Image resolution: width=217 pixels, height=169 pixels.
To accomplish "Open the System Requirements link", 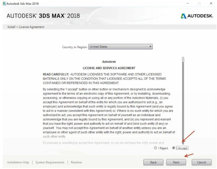I will (50, 162).
